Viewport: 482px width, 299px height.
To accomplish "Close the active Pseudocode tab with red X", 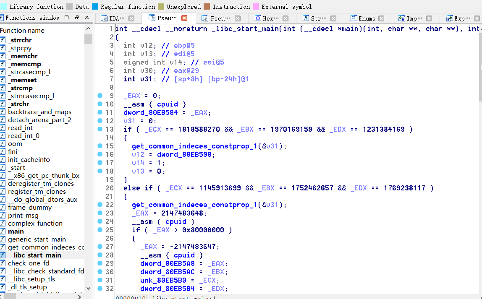I will [x=184, y=18].
